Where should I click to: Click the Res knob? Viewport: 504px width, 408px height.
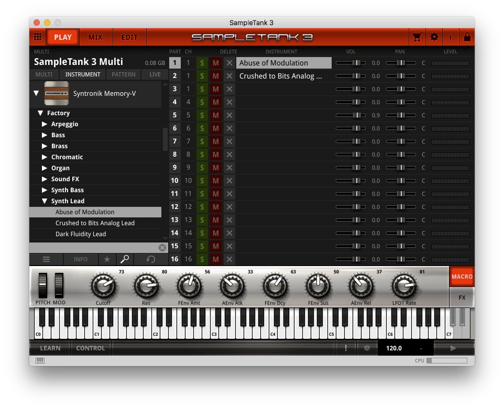tap(146, 285)
